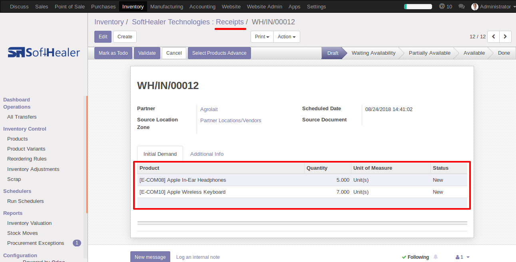
Task: Open the Accounting menu
Action: 202,6
